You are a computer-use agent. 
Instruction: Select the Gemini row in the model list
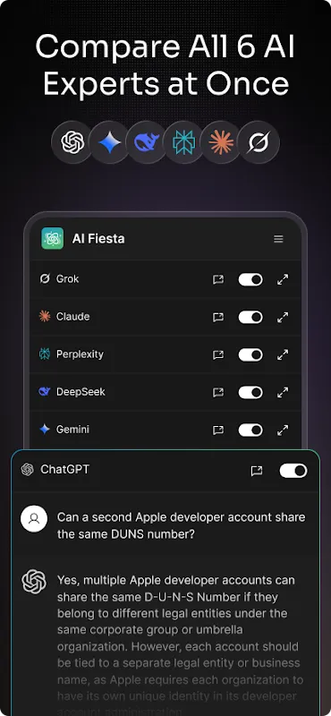click(165, 430)
